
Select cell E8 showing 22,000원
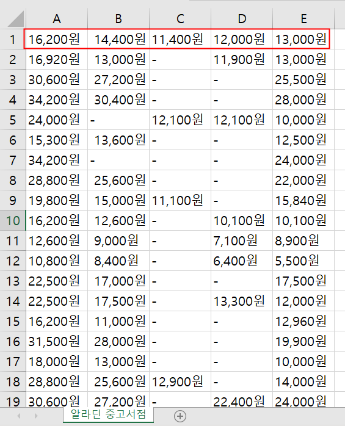(303, 180)
